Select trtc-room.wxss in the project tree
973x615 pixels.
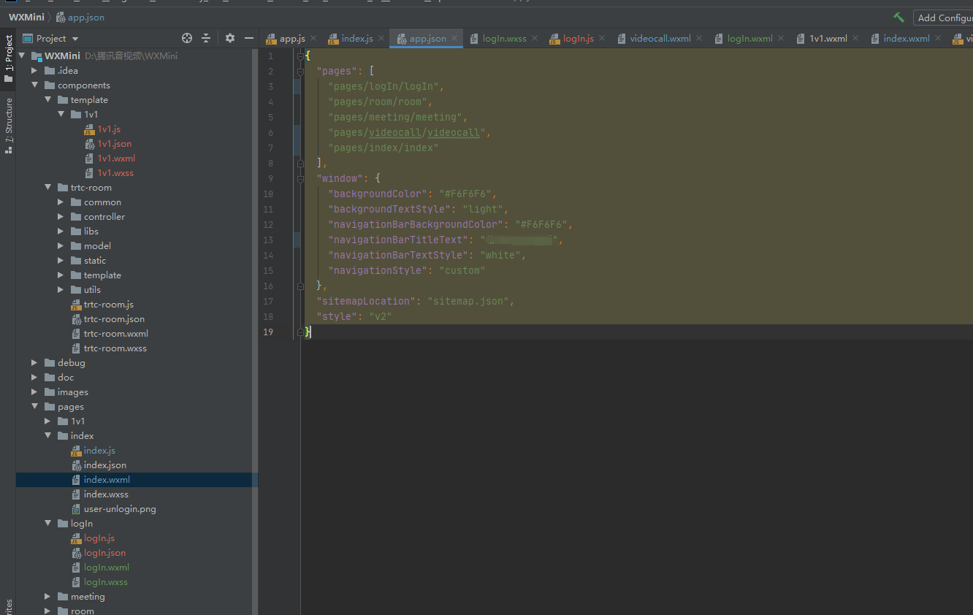point(115,348)
